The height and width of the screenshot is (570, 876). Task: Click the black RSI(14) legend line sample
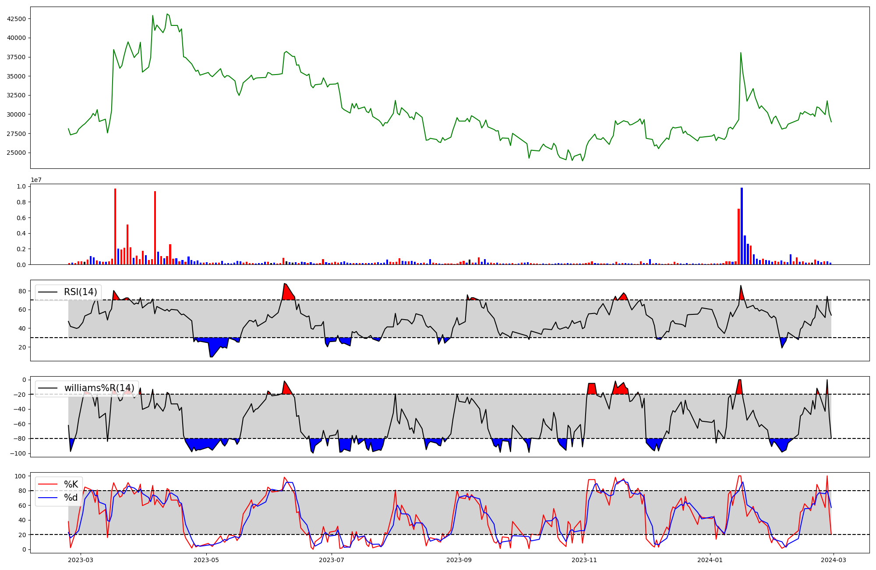point(48,292)
